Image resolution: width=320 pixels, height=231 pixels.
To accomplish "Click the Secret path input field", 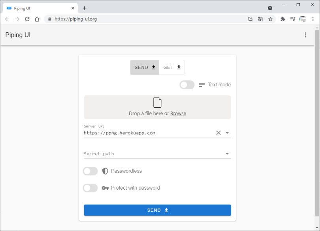I will 154,154.
